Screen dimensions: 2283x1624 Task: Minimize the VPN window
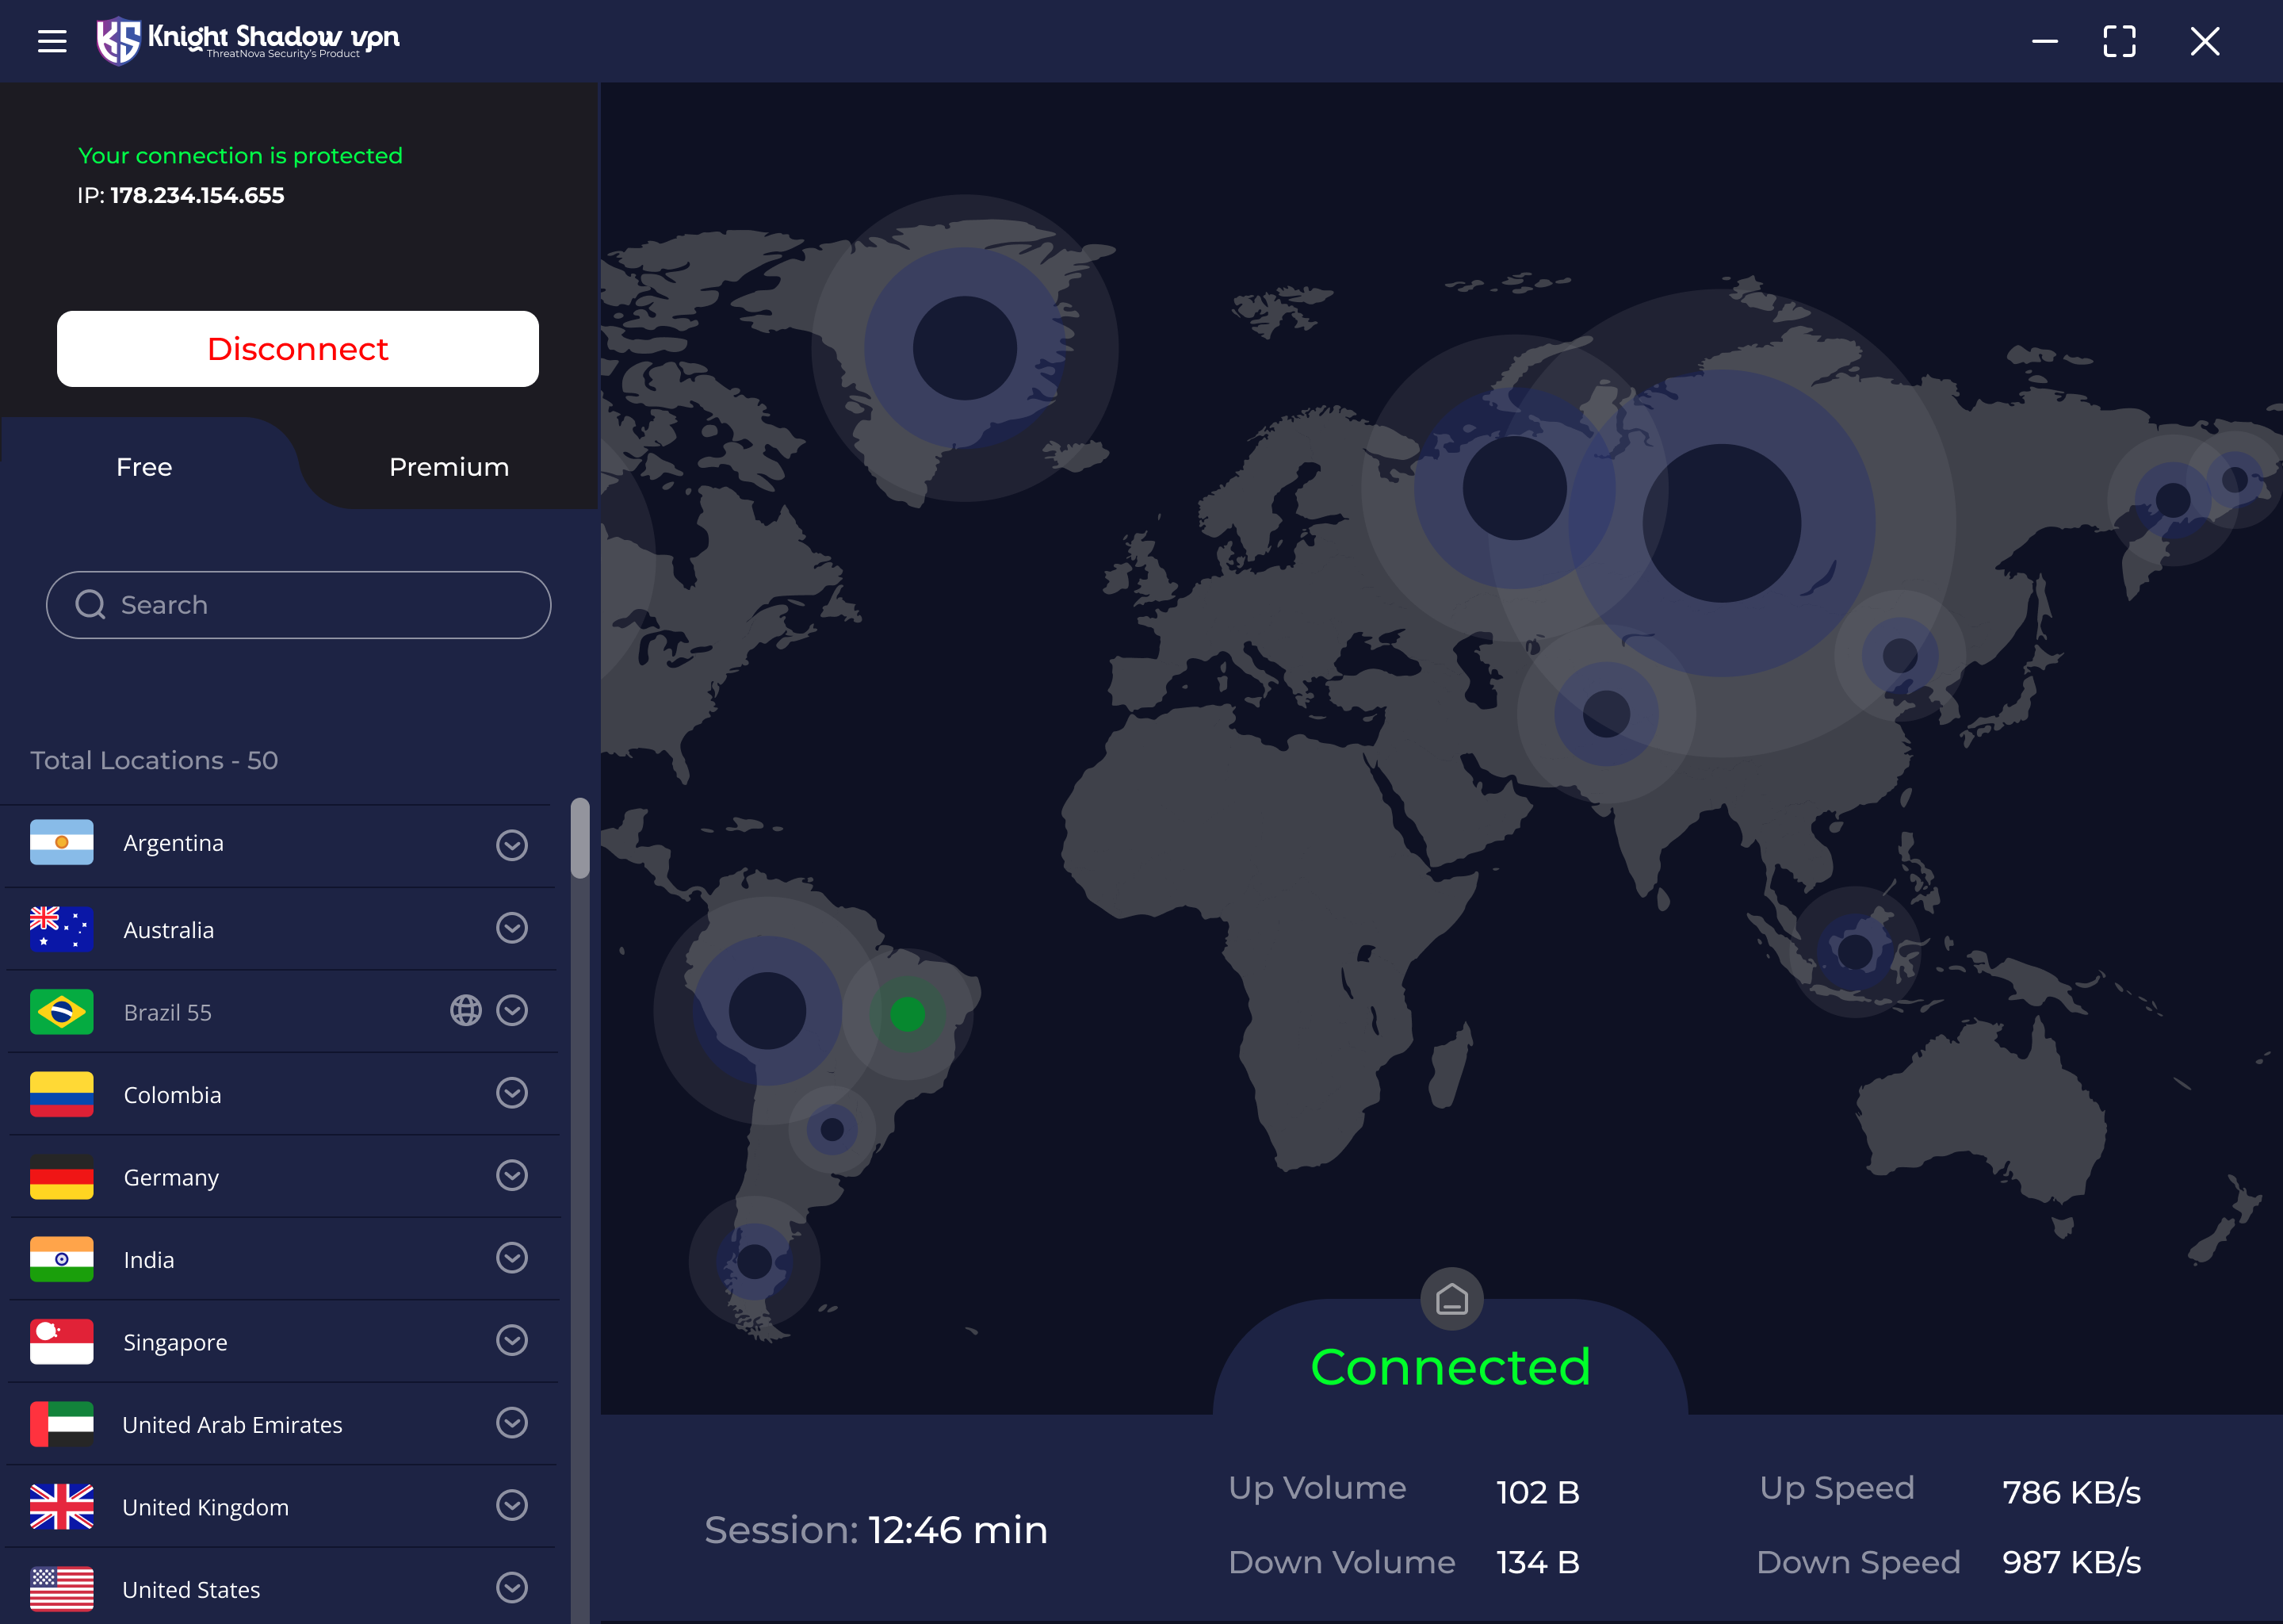2045,41
